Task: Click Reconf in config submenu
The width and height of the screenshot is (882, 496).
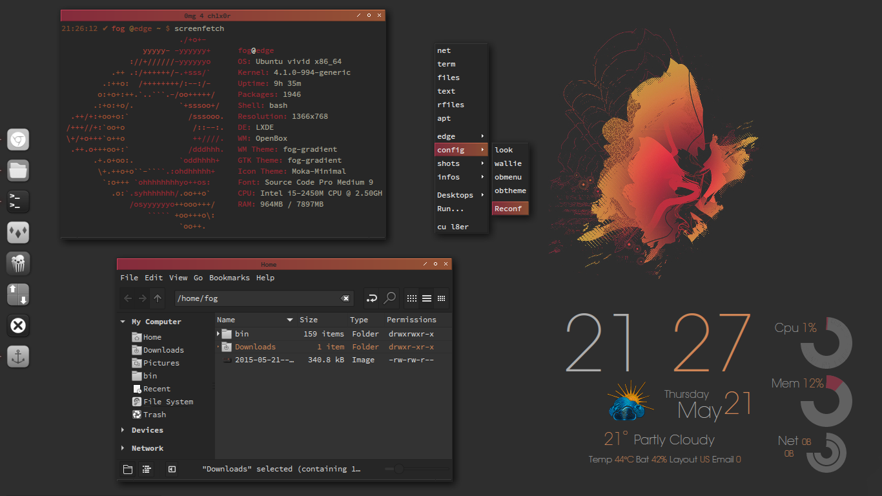Action: tap(510, 209)
